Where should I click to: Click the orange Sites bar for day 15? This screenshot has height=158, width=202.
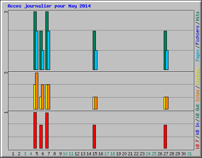pos(96,103)
